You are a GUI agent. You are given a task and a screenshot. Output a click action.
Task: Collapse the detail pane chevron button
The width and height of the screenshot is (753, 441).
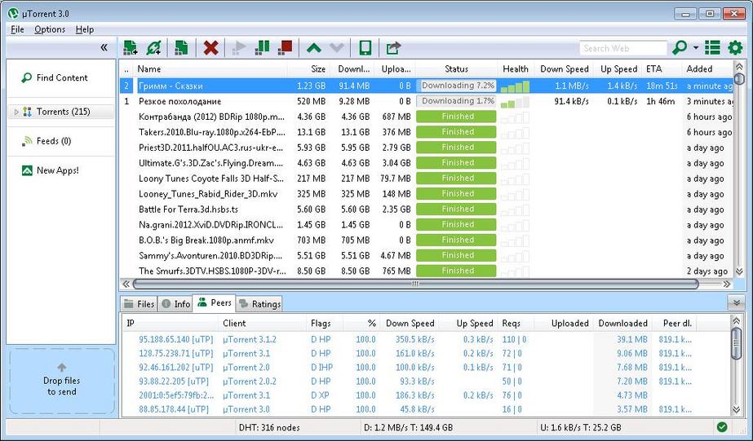click(736, 302)
